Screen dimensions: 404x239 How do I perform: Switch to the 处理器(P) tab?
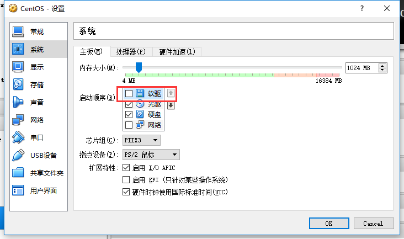click(131, 52)
